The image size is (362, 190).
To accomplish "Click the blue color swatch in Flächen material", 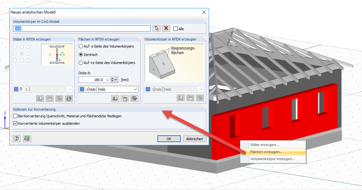I will point(82,89).
